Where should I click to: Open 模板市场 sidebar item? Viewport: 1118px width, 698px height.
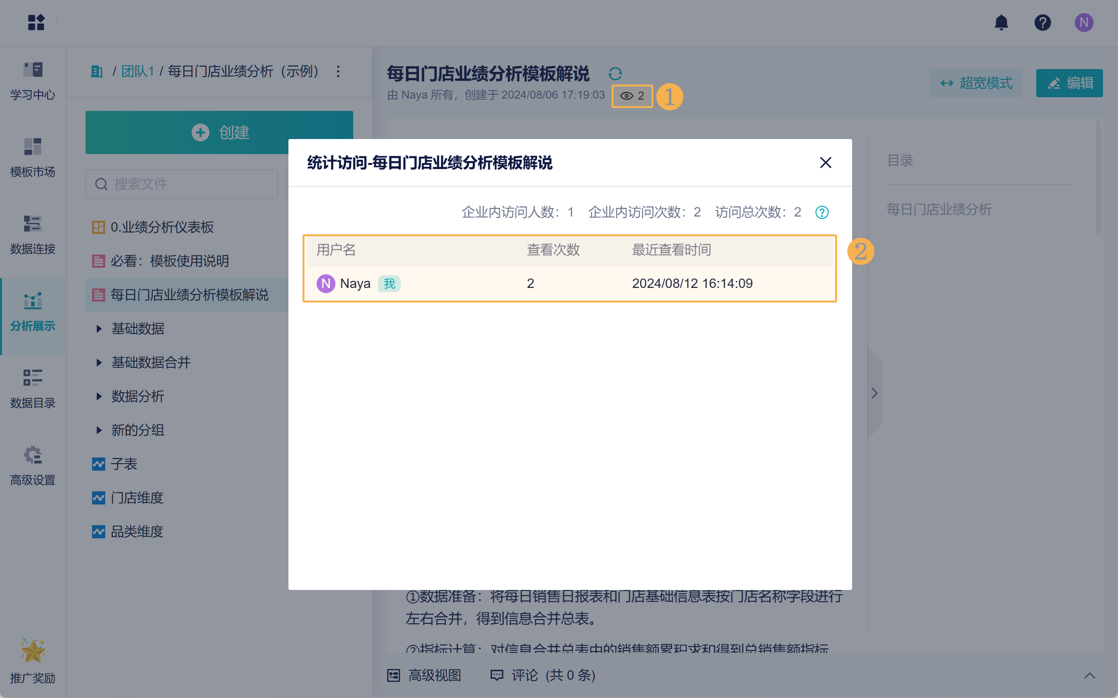(33, 158)
